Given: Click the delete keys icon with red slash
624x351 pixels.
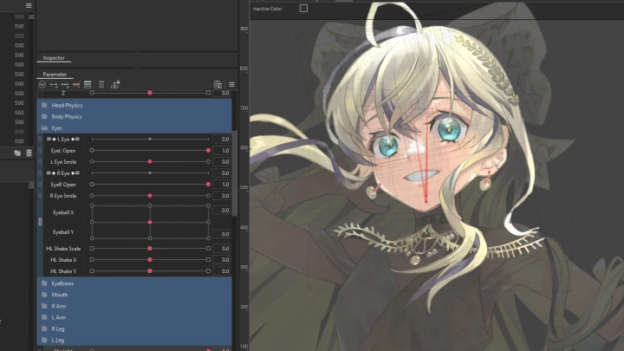Looking at the screenshot, I should point(75,85).
